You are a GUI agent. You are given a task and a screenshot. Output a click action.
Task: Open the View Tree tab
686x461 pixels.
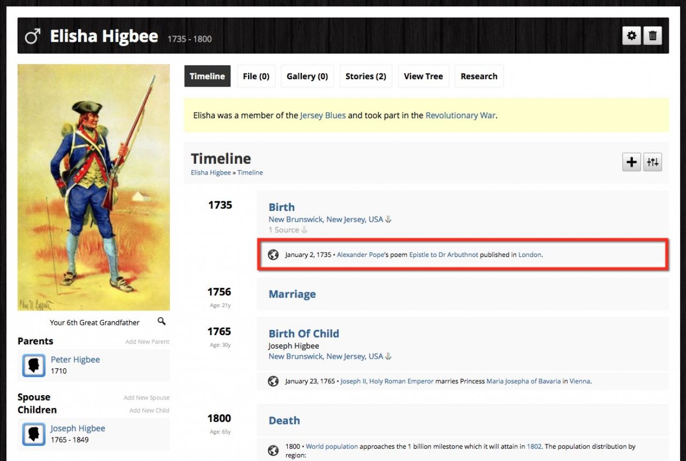(x=423, y=76)
